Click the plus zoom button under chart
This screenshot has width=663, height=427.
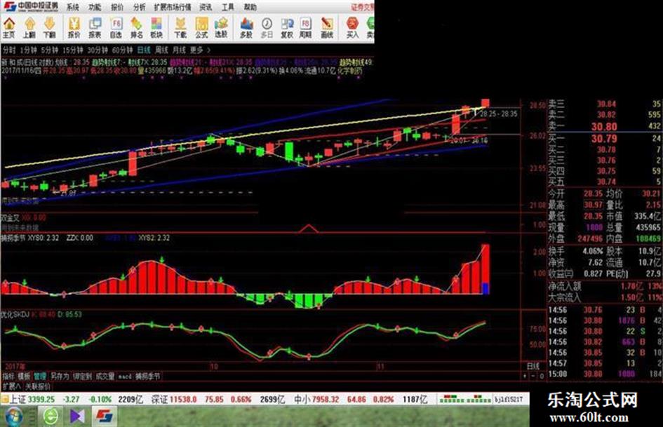point(525,376)
